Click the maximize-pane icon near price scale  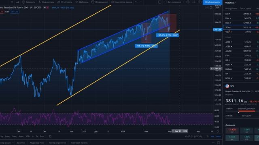coord(211,8)
